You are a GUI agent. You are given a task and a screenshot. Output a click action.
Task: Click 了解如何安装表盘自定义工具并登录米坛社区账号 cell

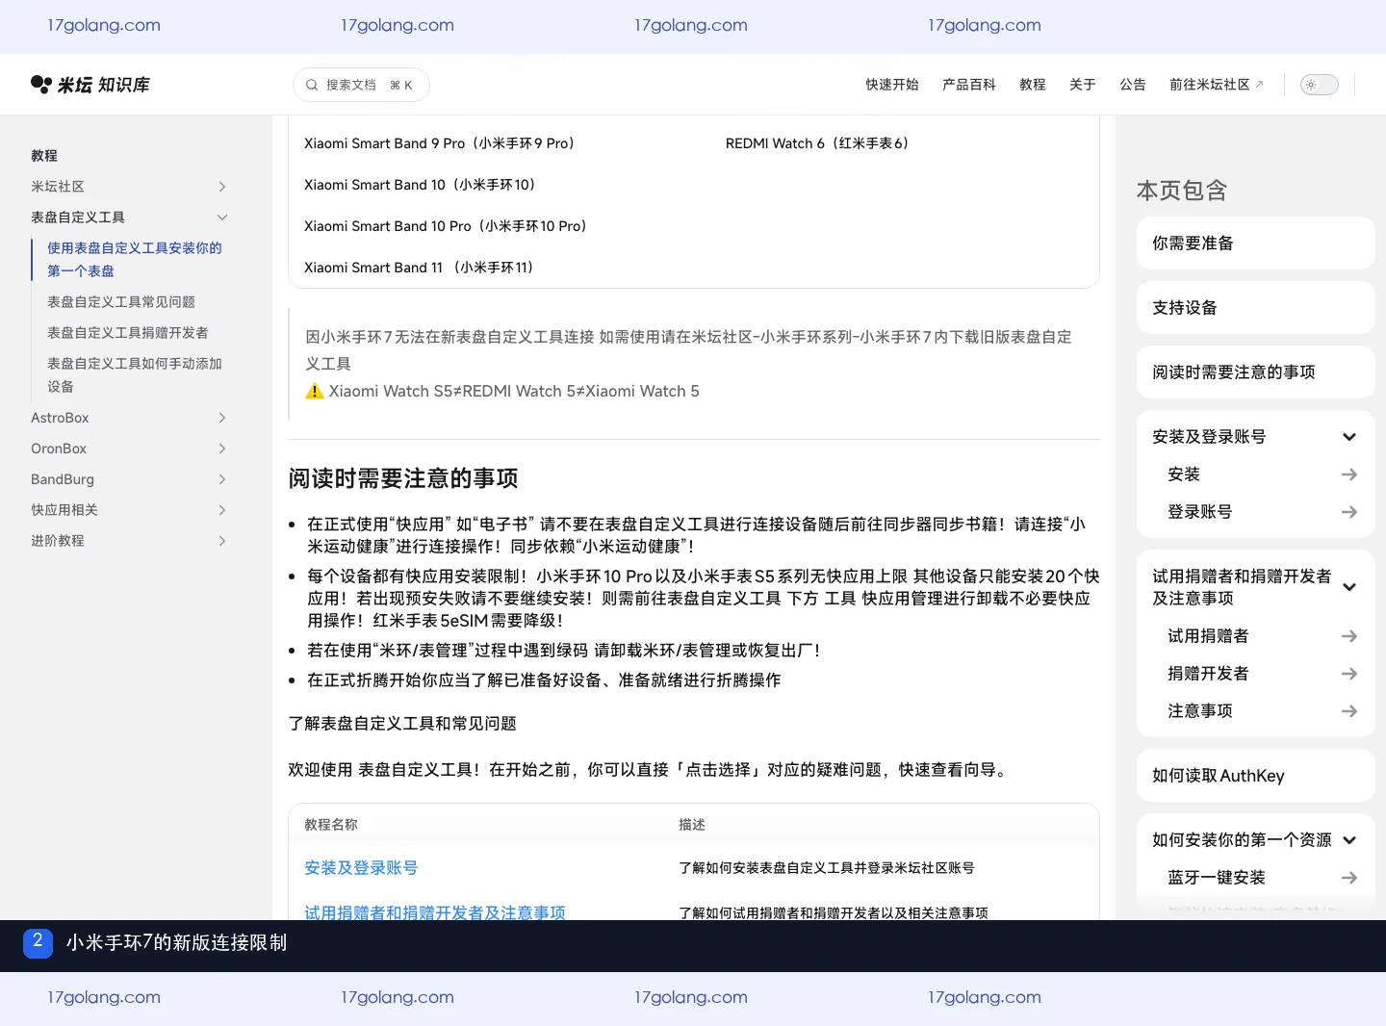(827, 868)
